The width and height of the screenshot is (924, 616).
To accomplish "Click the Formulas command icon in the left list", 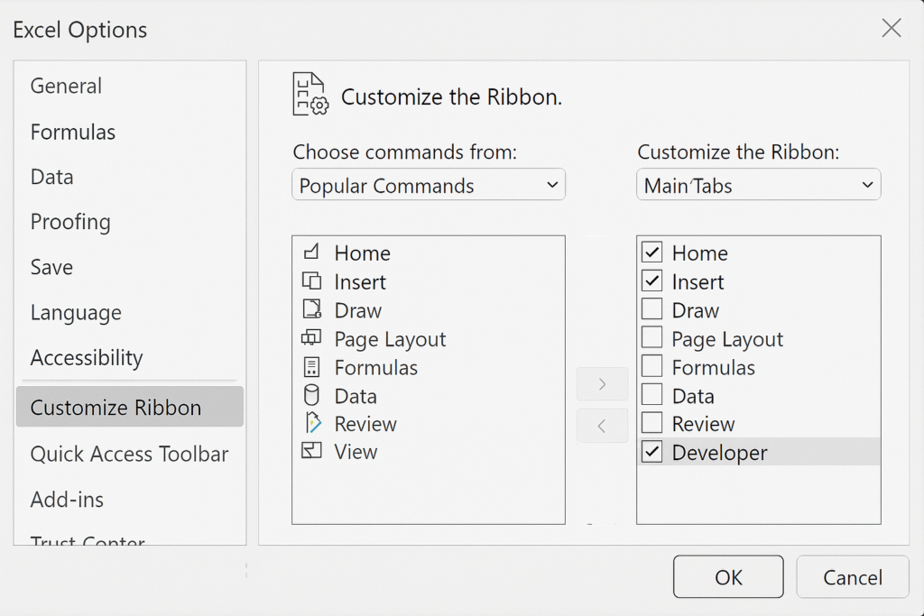I will [311, 366].
